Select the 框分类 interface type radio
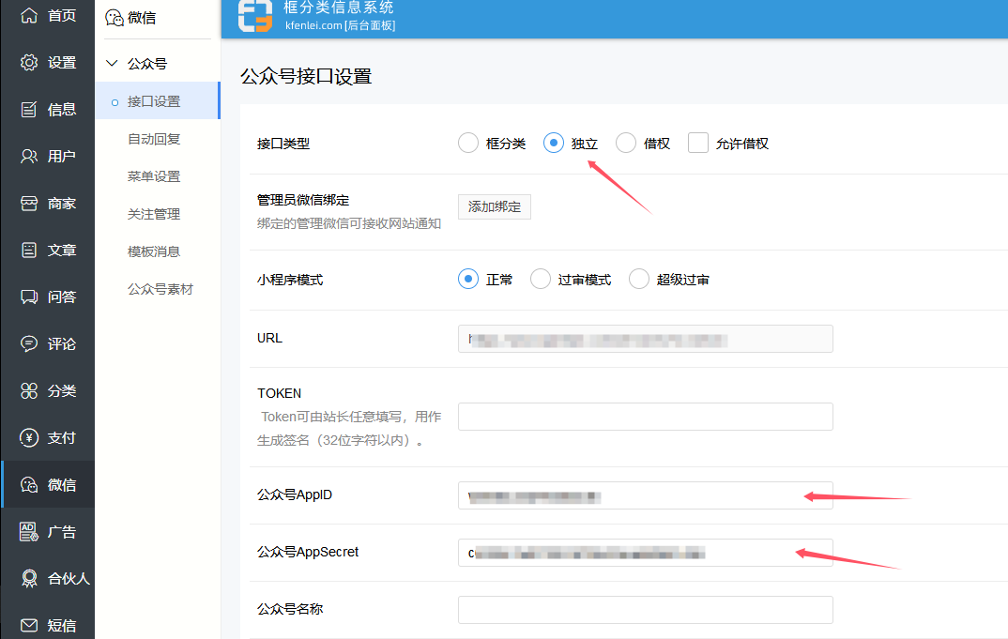The image size is (1008, 639). tap(468, 144)
